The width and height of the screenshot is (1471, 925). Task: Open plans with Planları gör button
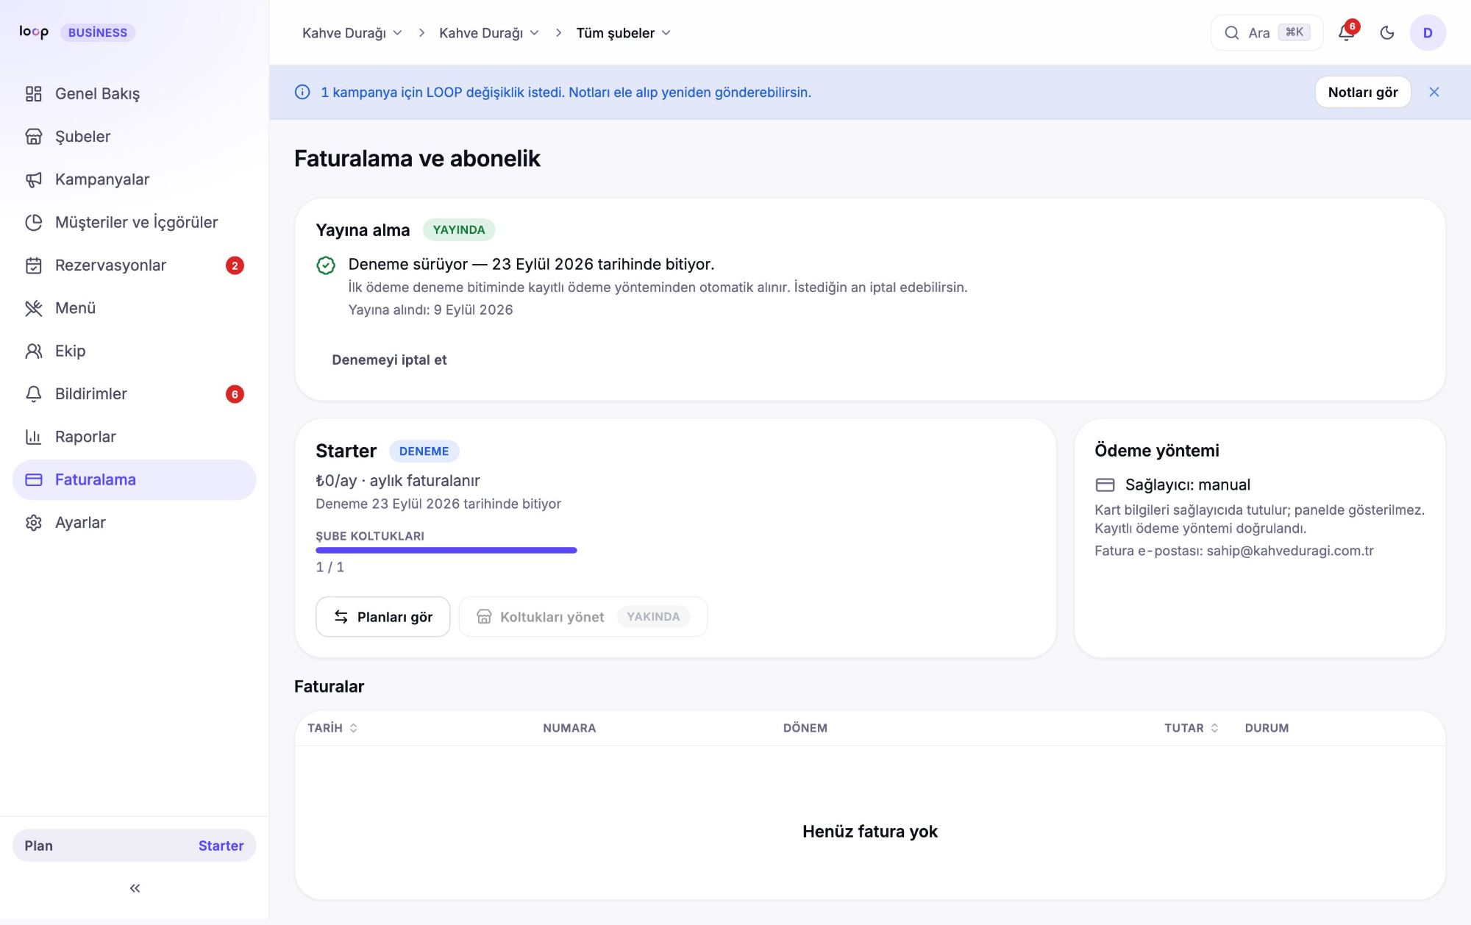pyautogui.click(x=382, y=616)
